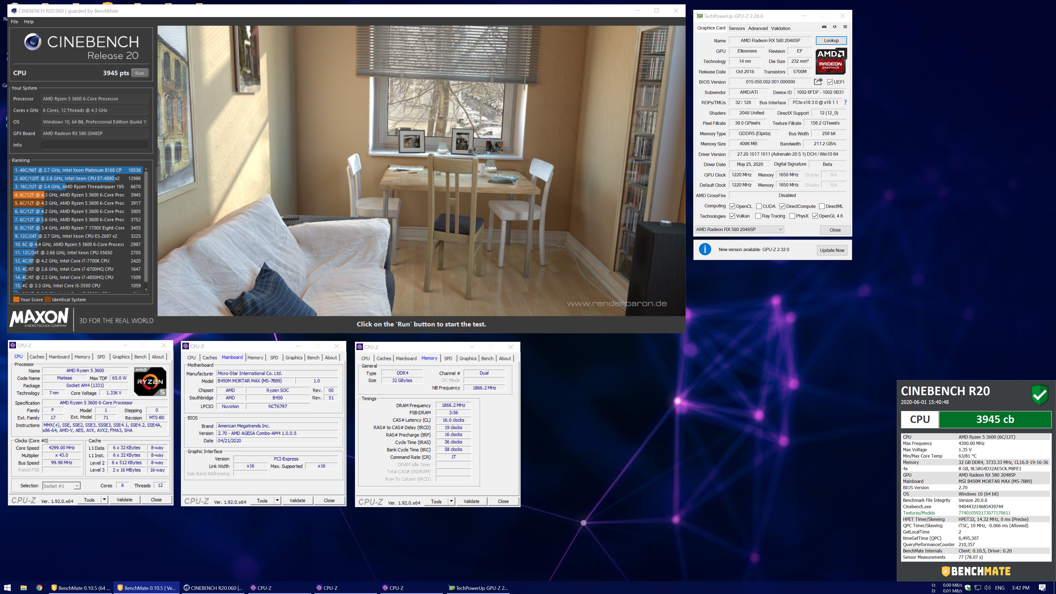Click the Run button for the CPU test
Screen dimensions: 1056x594
pos(140,73)
